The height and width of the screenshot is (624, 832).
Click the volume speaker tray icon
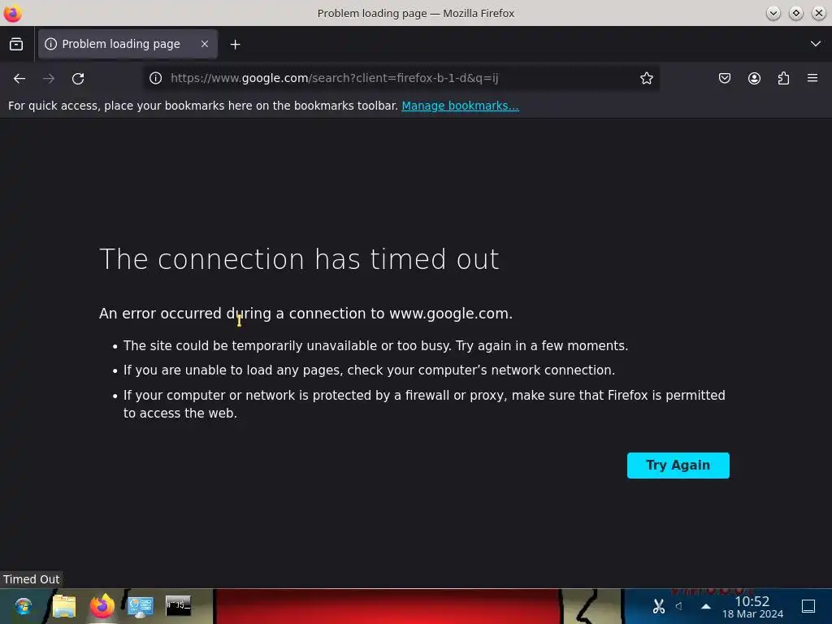(679, 606)
